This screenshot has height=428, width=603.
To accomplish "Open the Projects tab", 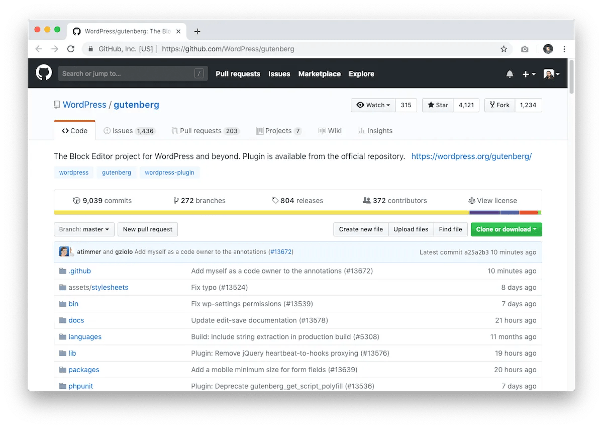I will (x=279, y=131).
